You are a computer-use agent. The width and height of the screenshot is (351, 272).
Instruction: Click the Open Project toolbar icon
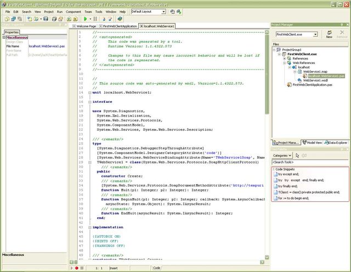36,19
